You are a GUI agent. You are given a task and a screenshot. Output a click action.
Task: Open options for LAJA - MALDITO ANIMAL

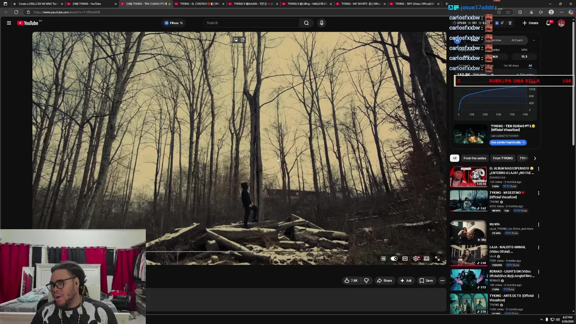[538, 247]
